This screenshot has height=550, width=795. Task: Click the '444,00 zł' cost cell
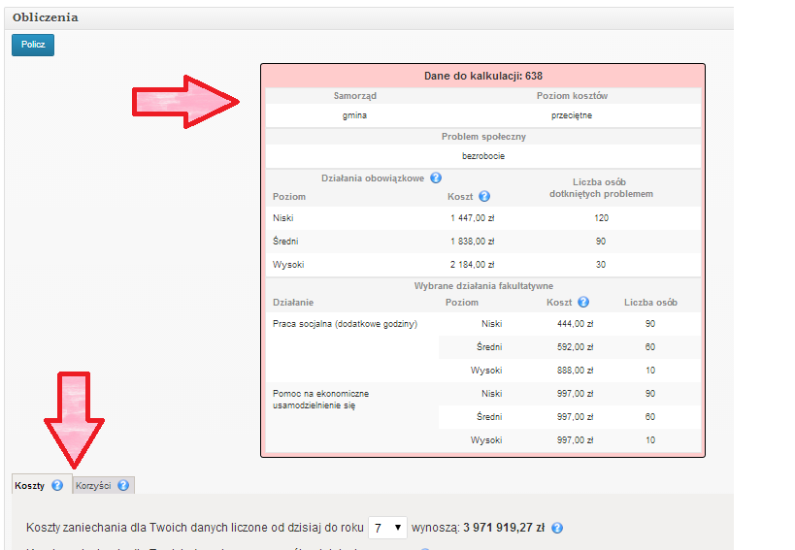click(575, 324)
